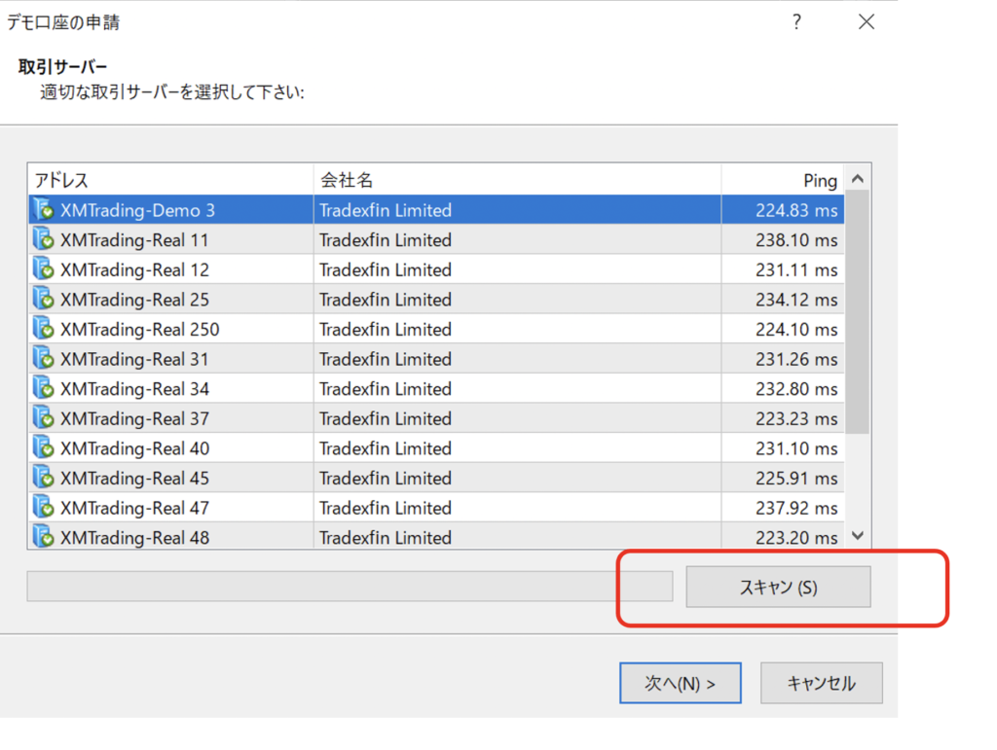
Task: Click Tradexfin Limited in XMTrading-Real 45 row
Action: [x=386, y=479]
